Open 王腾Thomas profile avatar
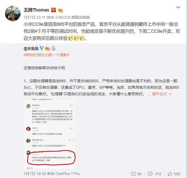 pyautogui.click(x=13, y=13)
